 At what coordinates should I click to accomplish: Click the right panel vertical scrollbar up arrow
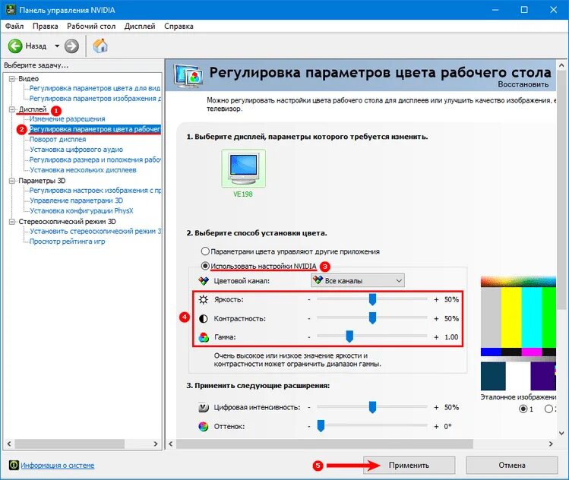[x=561, y=65]
